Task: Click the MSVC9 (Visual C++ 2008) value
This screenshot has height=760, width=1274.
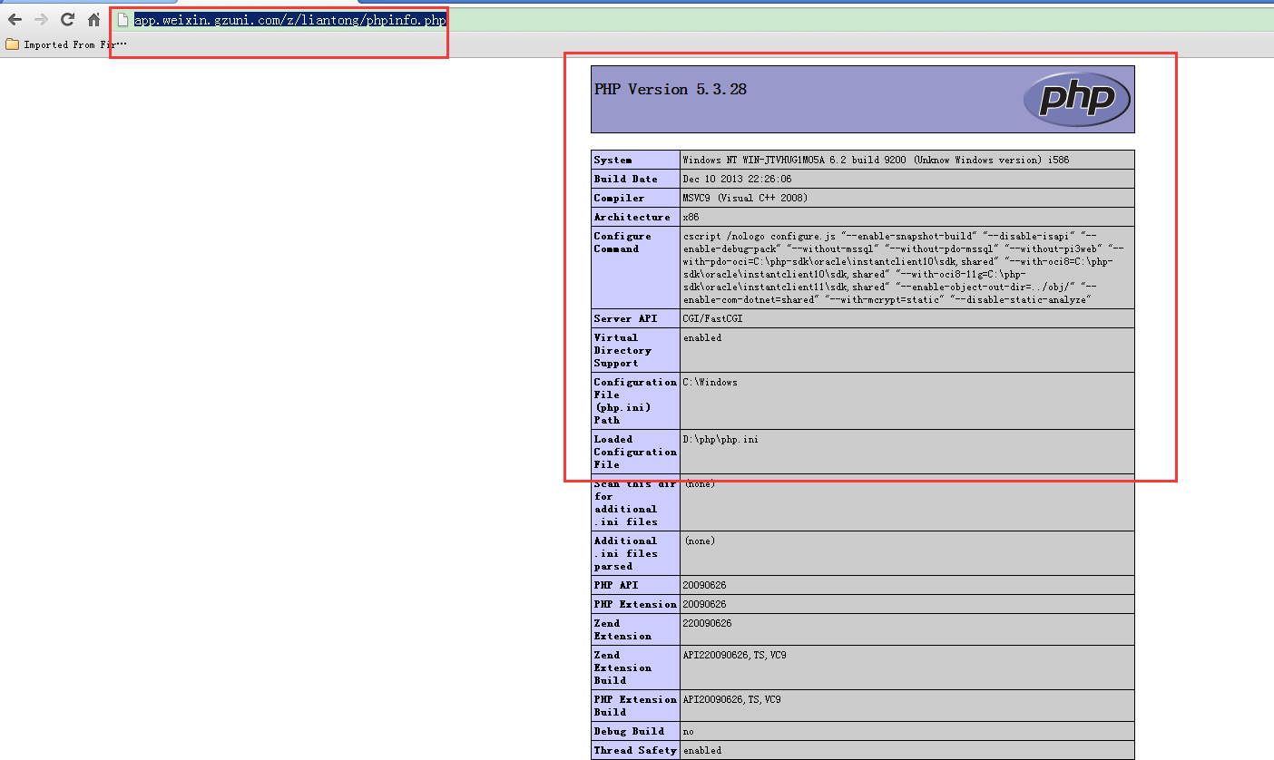Action: pyautogui.click(x=745, y=198)
